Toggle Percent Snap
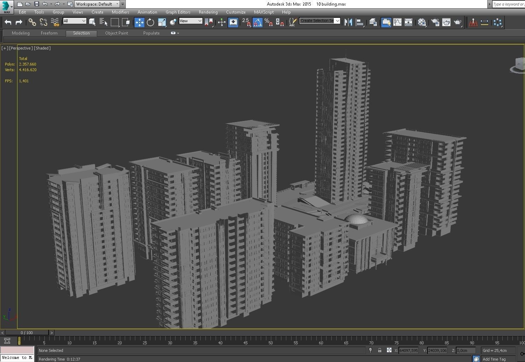 268,22
